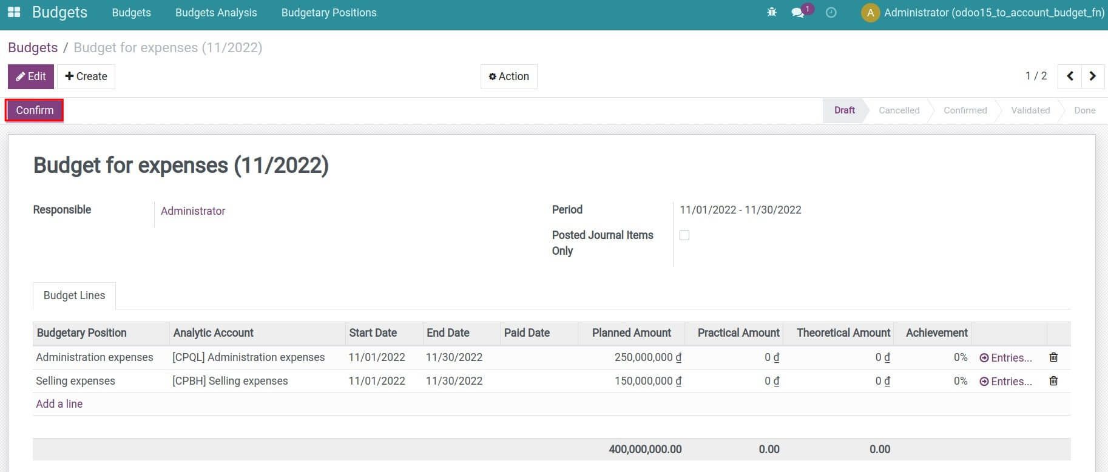Click the Create button
The height and width of the screenshot is (472, 1108).
tap(86, 76)
